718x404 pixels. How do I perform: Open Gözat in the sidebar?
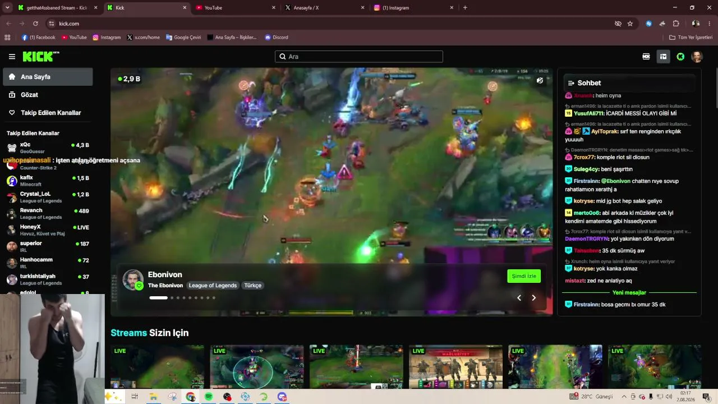coord(48,95)
